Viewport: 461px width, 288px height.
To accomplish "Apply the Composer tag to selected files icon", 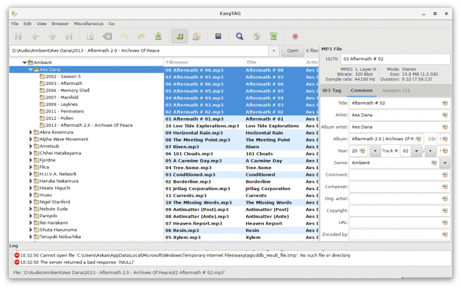I will 445,186.
